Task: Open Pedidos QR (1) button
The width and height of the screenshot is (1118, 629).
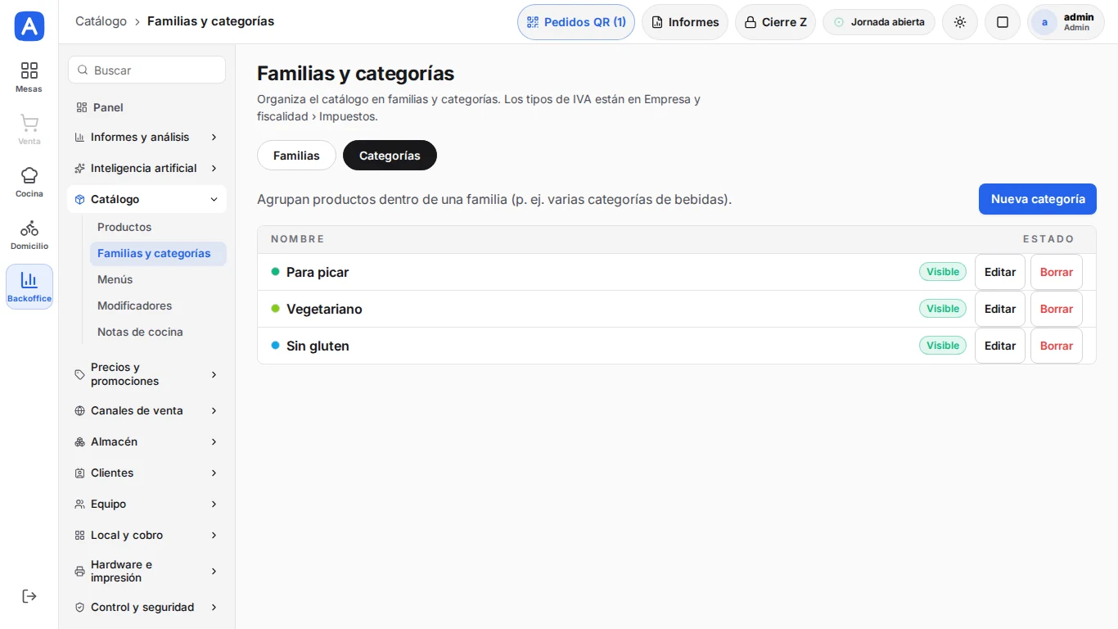Action: pyautogui.click(x=576, y=22)
